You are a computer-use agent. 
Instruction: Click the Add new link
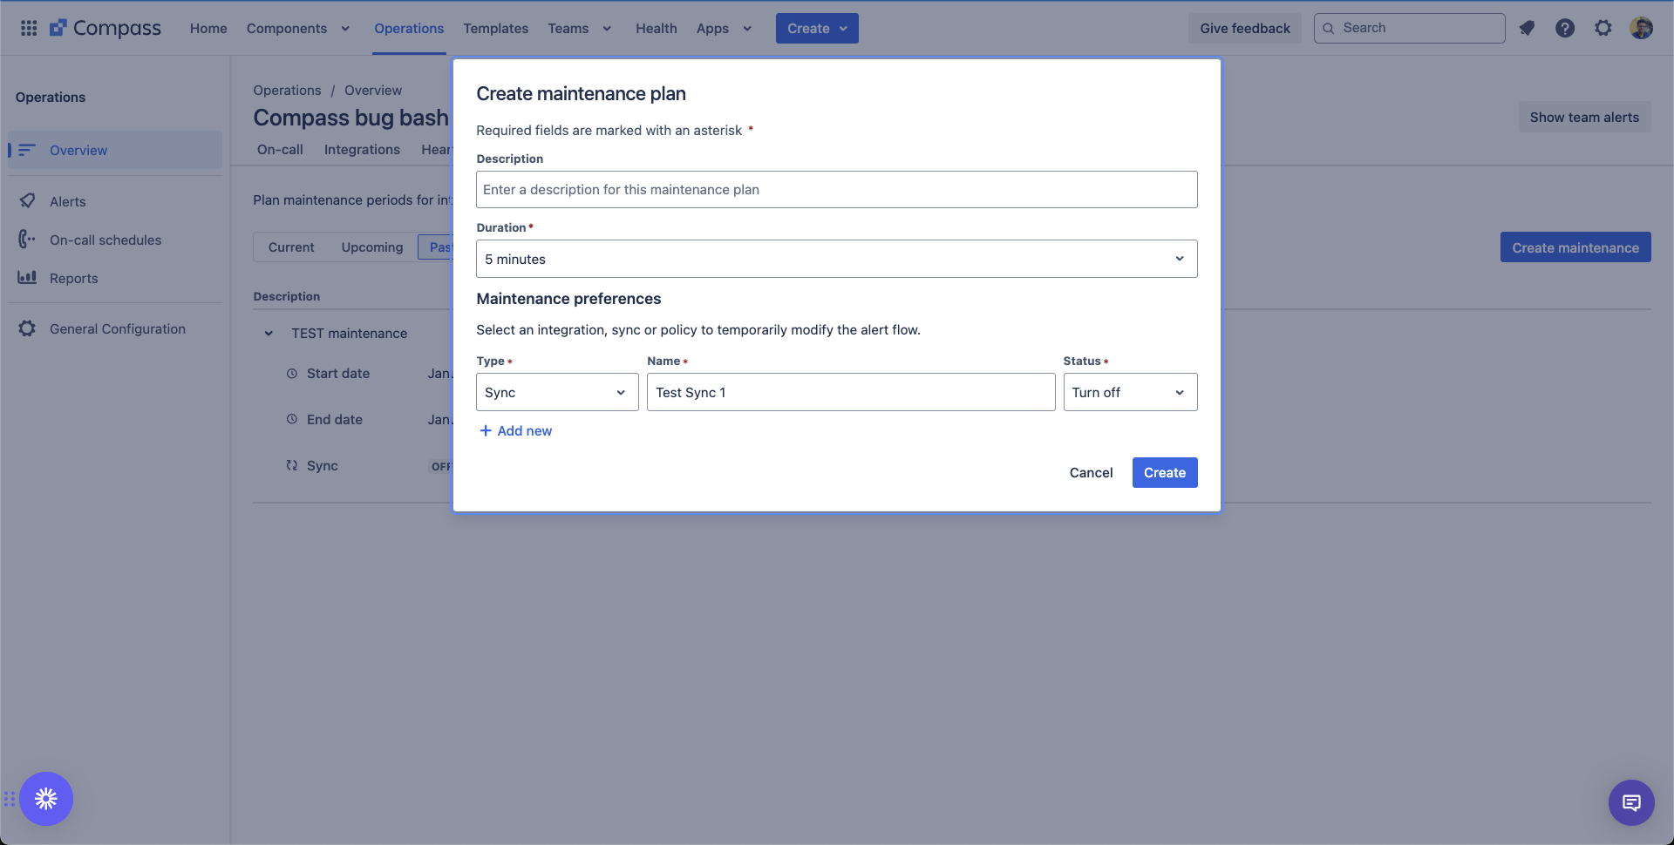click(x=515, y=430)
